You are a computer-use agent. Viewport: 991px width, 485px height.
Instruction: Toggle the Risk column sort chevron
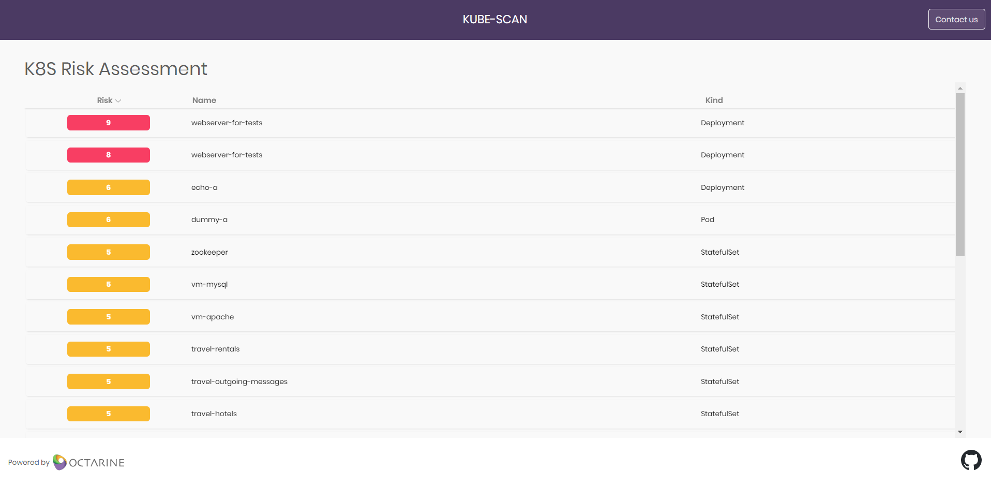point(118,100)
